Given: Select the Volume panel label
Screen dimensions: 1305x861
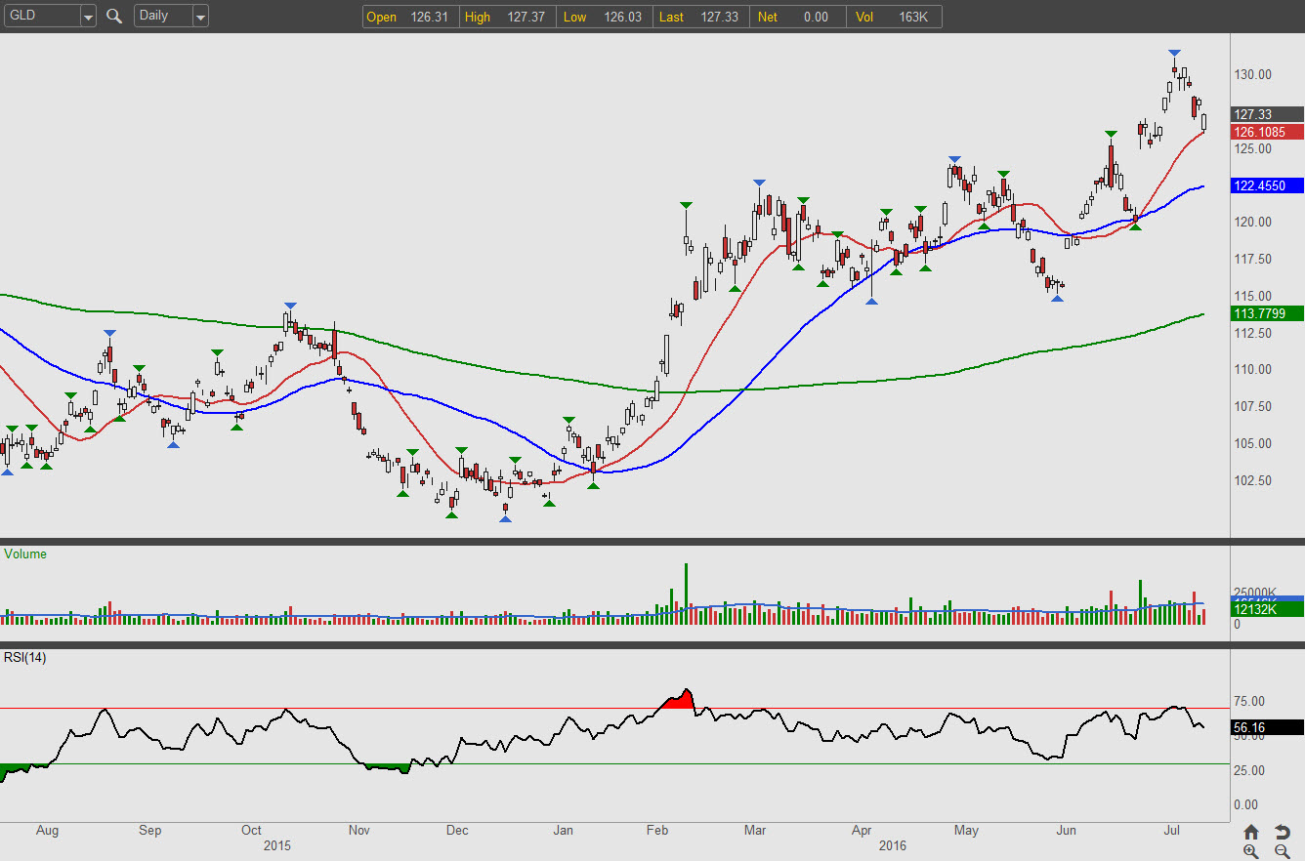Looking at the screenshot, I should click(25, 553).
